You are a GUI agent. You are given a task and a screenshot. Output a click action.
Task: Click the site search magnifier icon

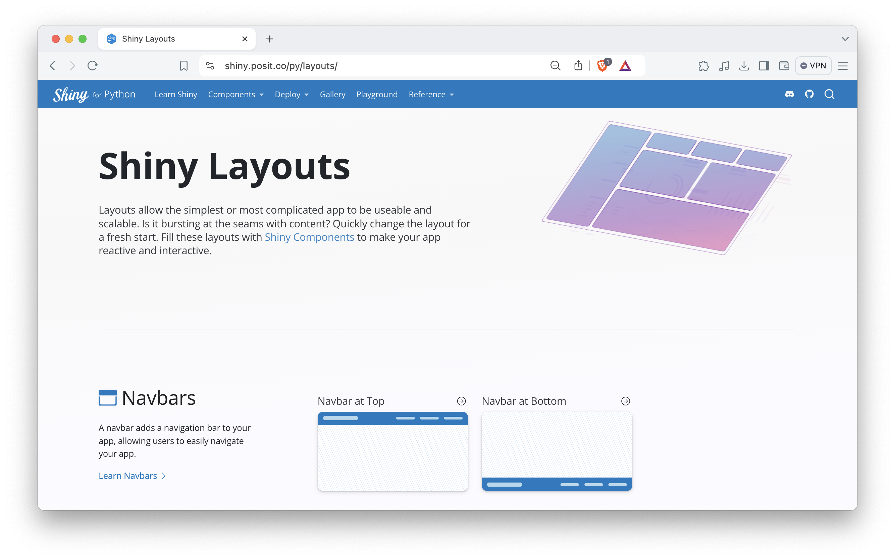(x=829, y=94)
